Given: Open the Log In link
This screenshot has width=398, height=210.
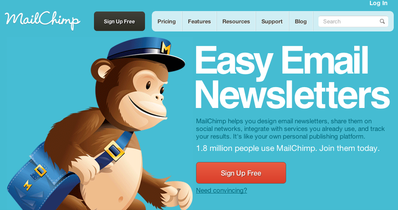Looking at the screenshot, I should 378,3.
